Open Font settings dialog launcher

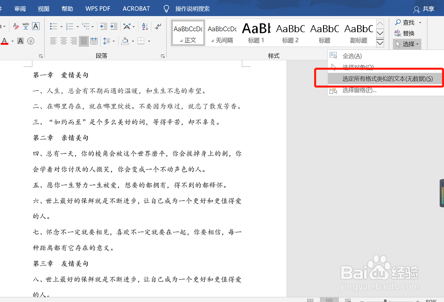[41, 56]
